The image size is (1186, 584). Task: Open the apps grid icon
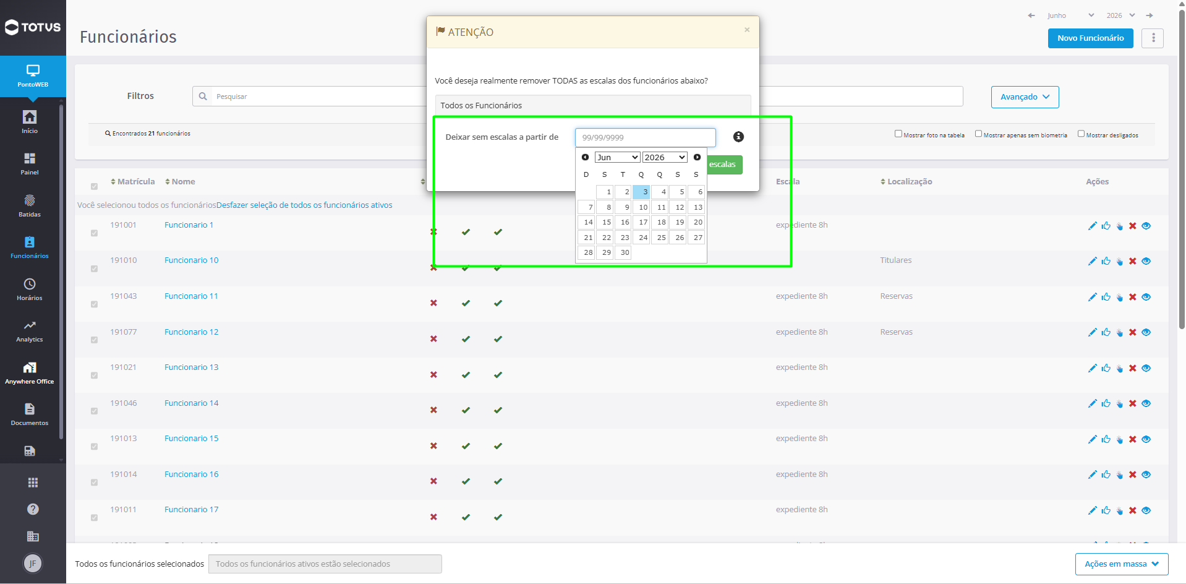point(33,483)
